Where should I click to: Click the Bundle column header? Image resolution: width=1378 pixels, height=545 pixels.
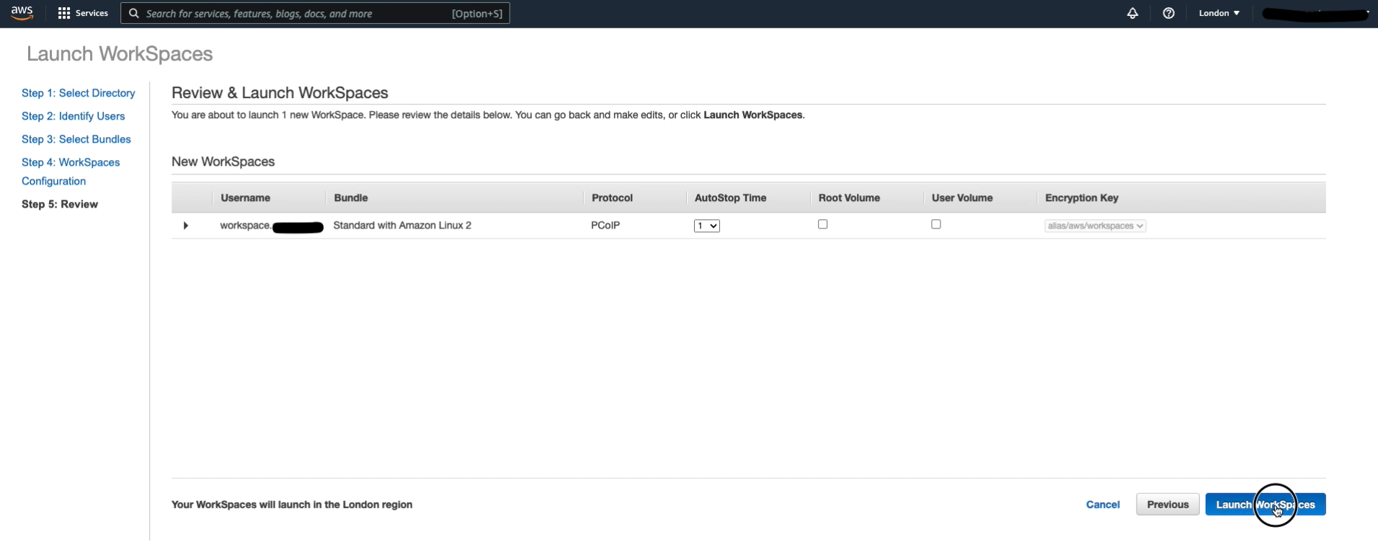pos(351,198)
